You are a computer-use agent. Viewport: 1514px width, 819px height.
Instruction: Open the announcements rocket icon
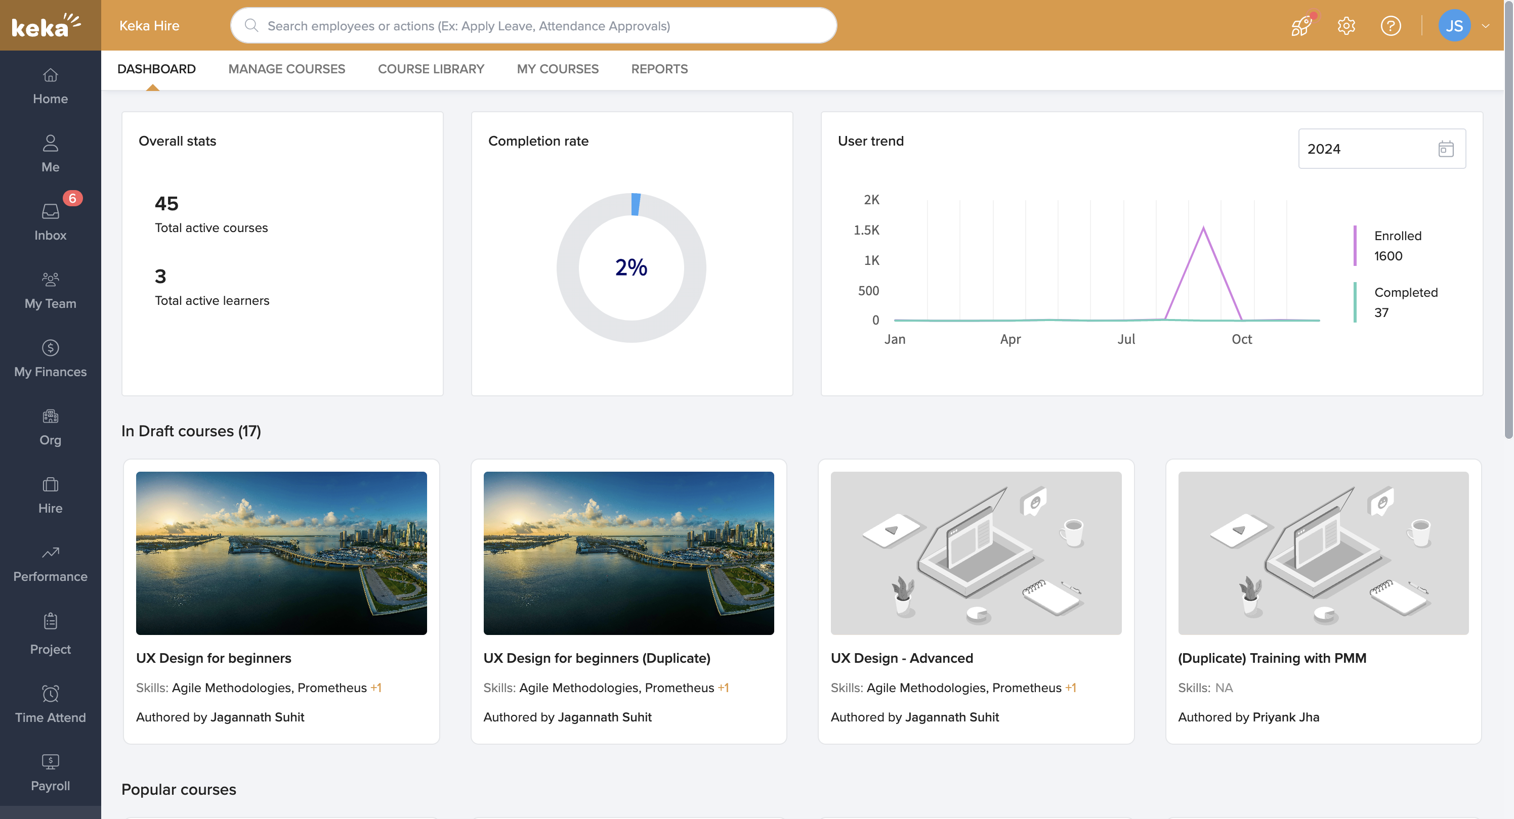click(1299, 25)
